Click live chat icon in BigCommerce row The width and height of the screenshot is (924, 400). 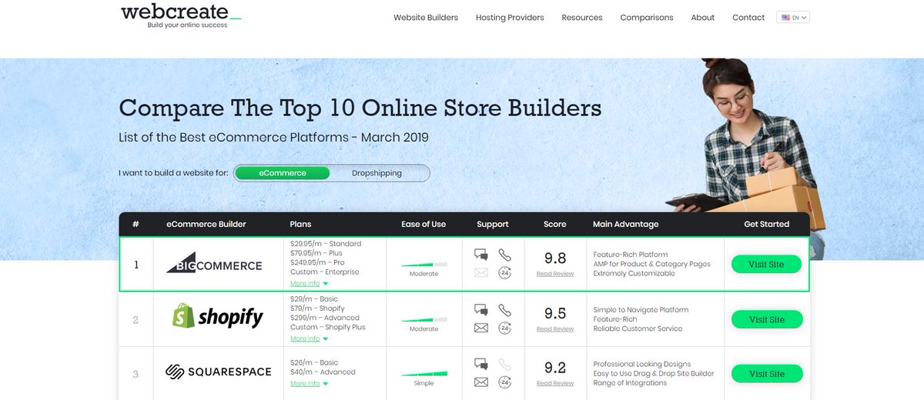click(481, 255)
